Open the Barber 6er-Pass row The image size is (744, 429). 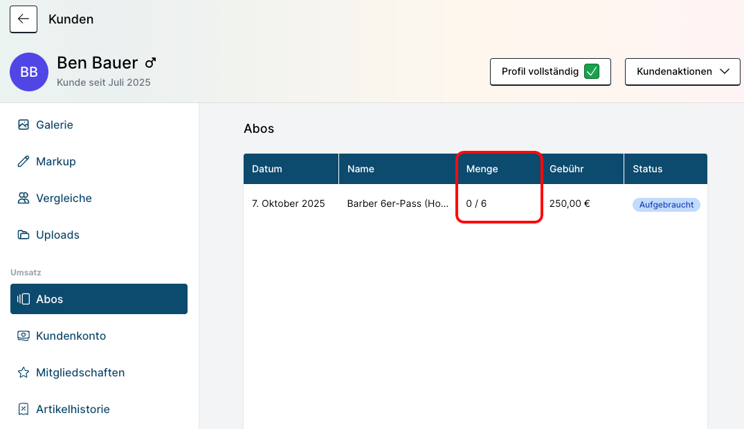point(398,204)
